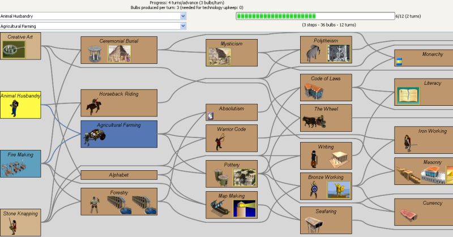The width and height of the screenshot is (453, 237).
Task: Select the yellow Animal Husbandry node
Action: point(20,105)
